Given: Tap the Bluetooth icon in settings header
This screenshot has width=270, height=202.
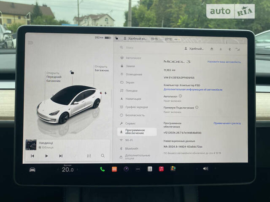Looking at the screenshot, I should click(229, 49).
